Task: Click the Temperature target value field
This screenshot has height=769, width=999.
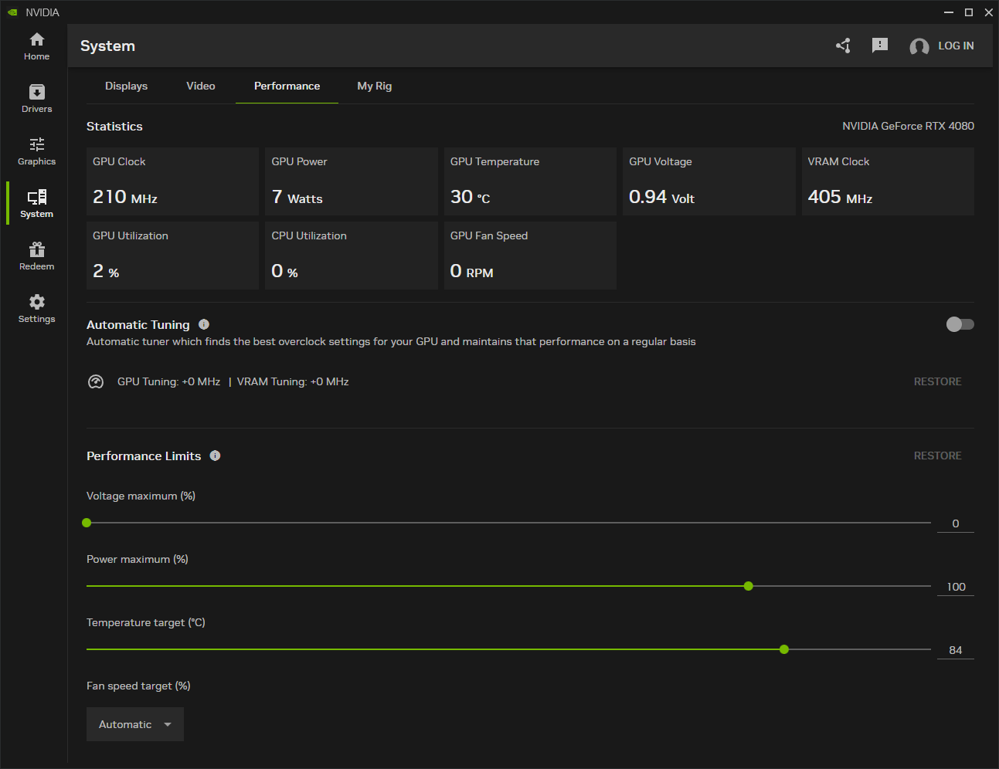Action: pos(956,650)
